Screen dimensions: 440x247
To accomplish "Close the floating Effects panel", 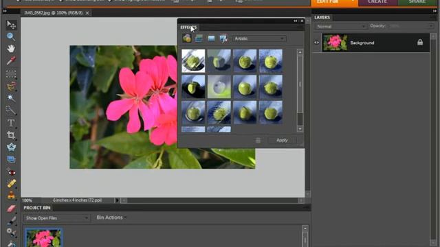I will click(302, 21).
